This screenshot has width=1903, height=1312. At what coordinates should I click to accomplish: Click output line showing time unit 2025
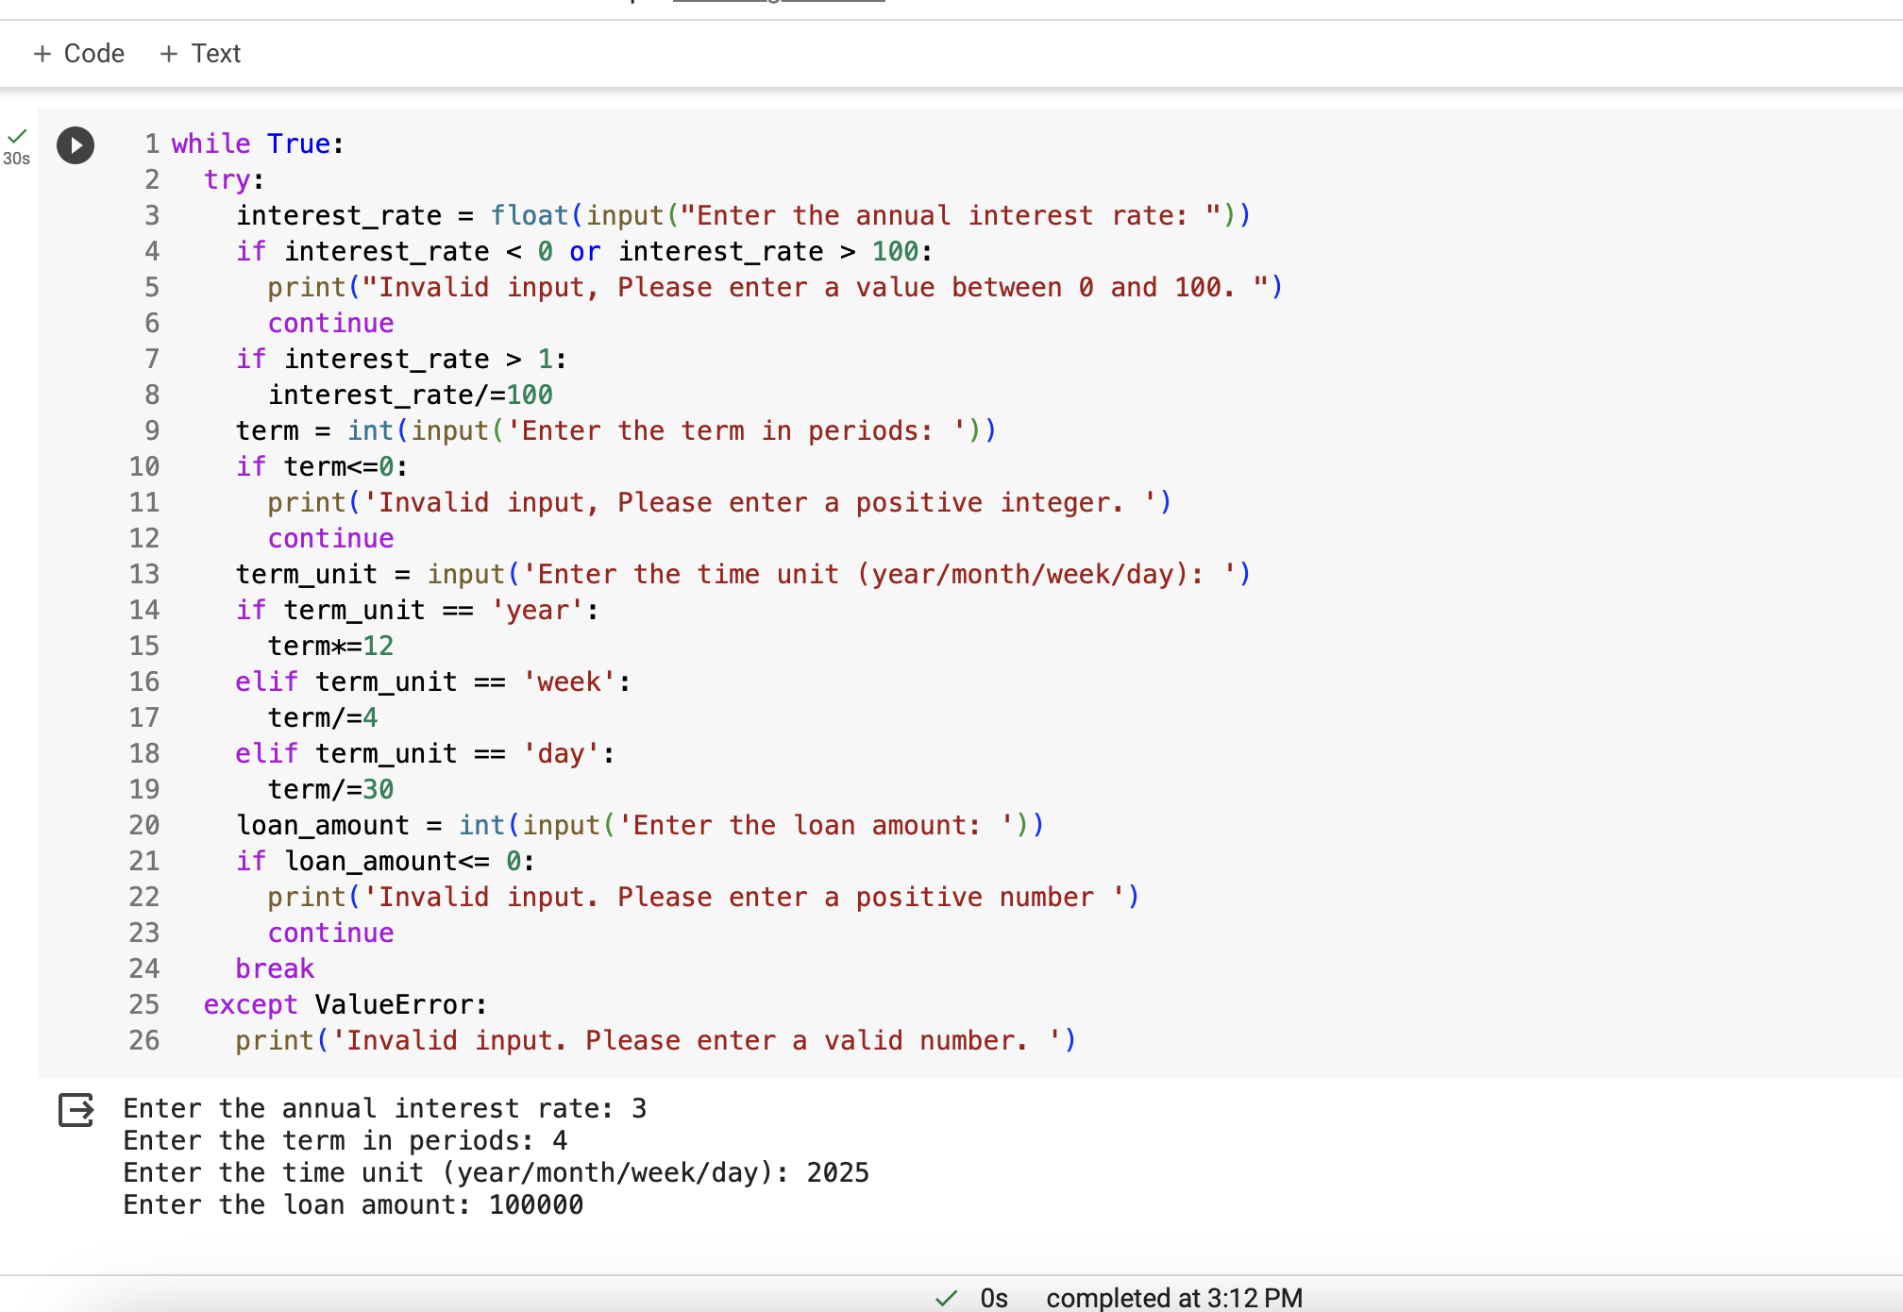coord(497,1172)
